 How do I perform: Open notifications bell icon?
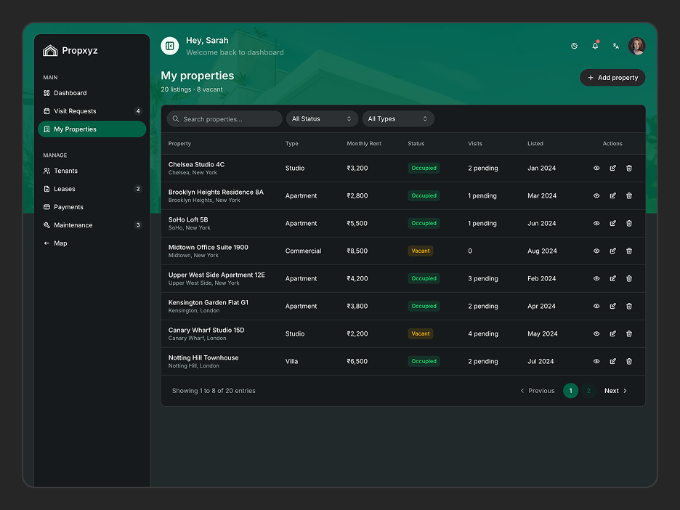click(595, 46)
